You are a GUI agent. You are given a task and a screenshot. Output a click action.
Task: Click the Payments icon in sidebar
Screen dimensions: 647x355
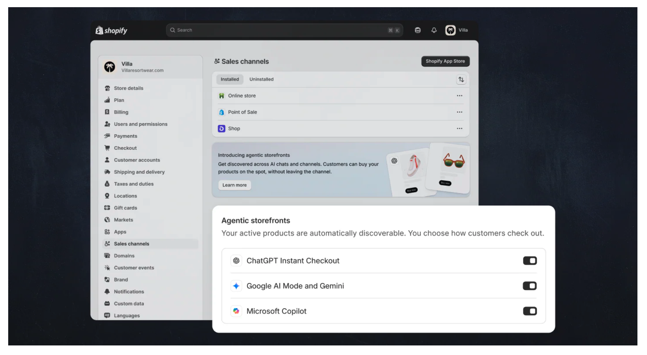(x=107, y=136)
